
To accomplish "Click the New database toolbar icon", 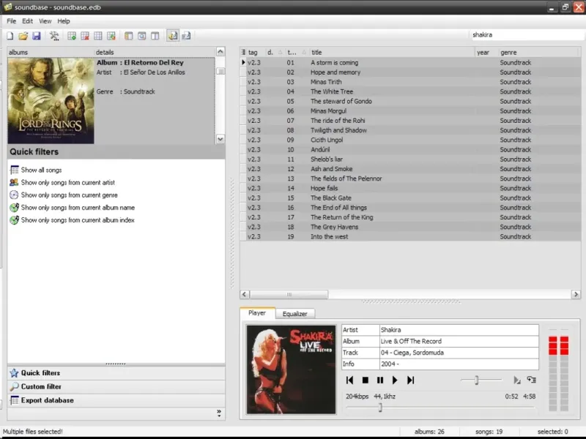I will [x=10, y=35].
